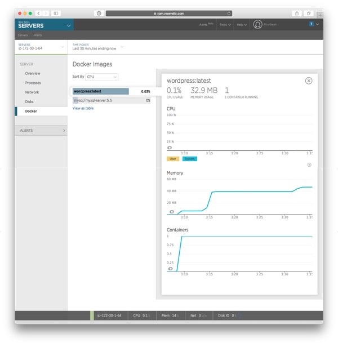338x343 pixels.
Task: Click the reload icon in address bar
Action: (229, 14)
